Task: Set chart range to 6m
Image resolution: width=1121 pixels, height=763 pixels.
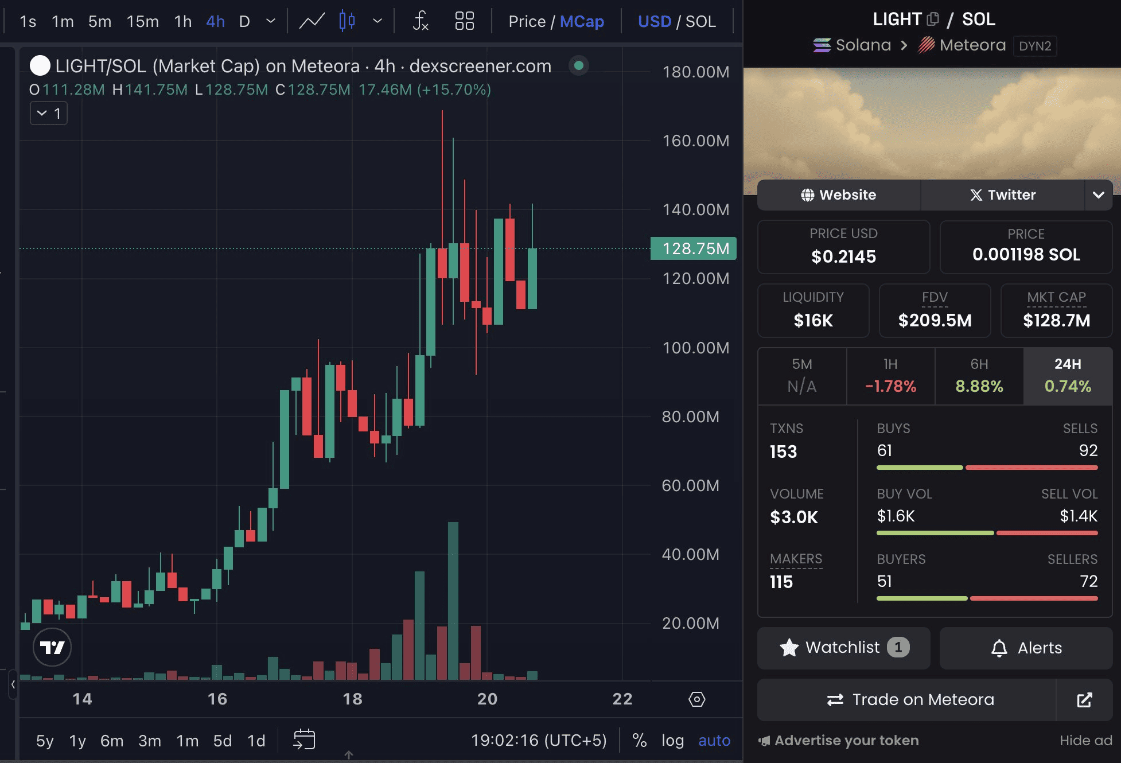Action: pyautogui.click(x=112, y=741)
